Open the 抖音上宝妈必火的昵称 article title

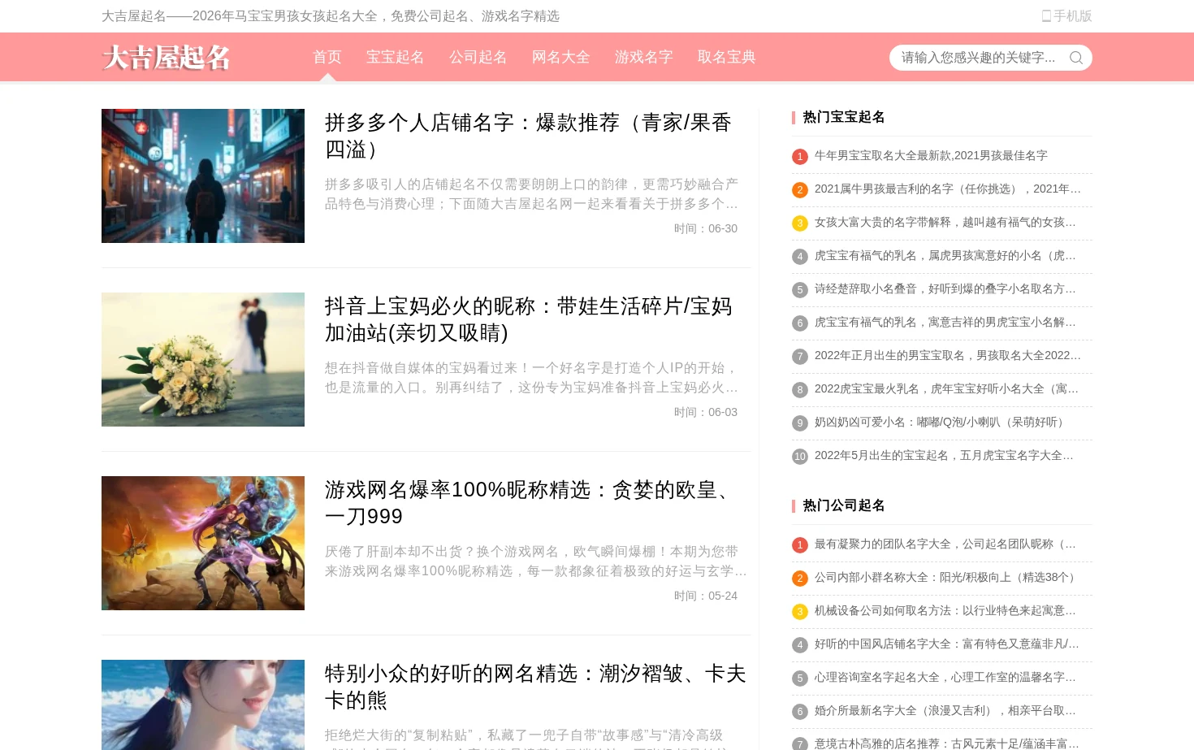coord(529,319)
